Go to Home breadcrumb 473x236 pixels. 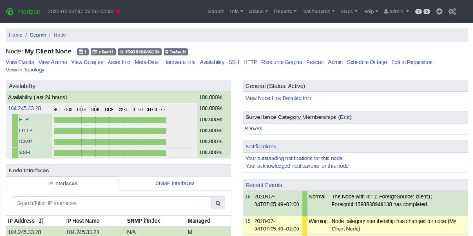tap(16, 35)
